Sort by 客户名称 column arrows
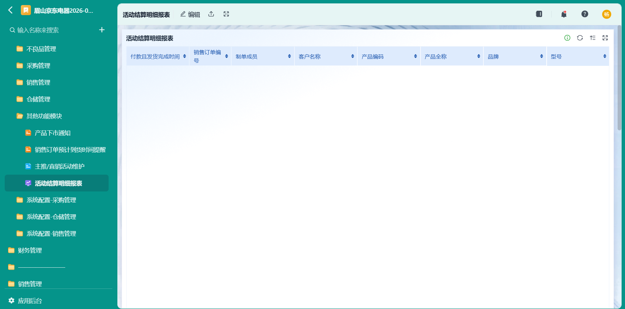The height and width of the screenshot is (309, 625). pos(352,56)
